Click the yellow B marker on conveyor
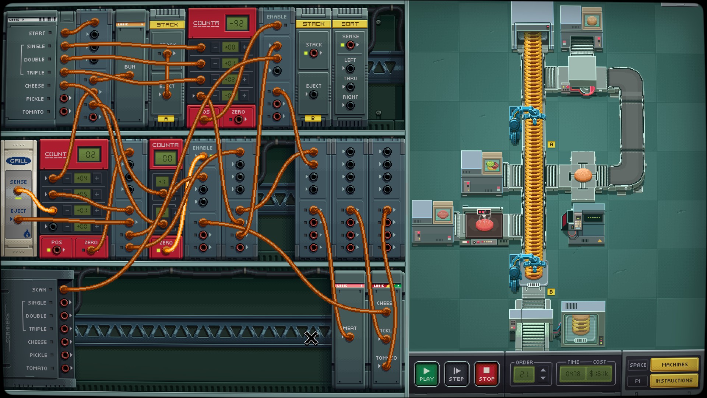The height and width of the screenshot is (398, 707). pos(551,292)
